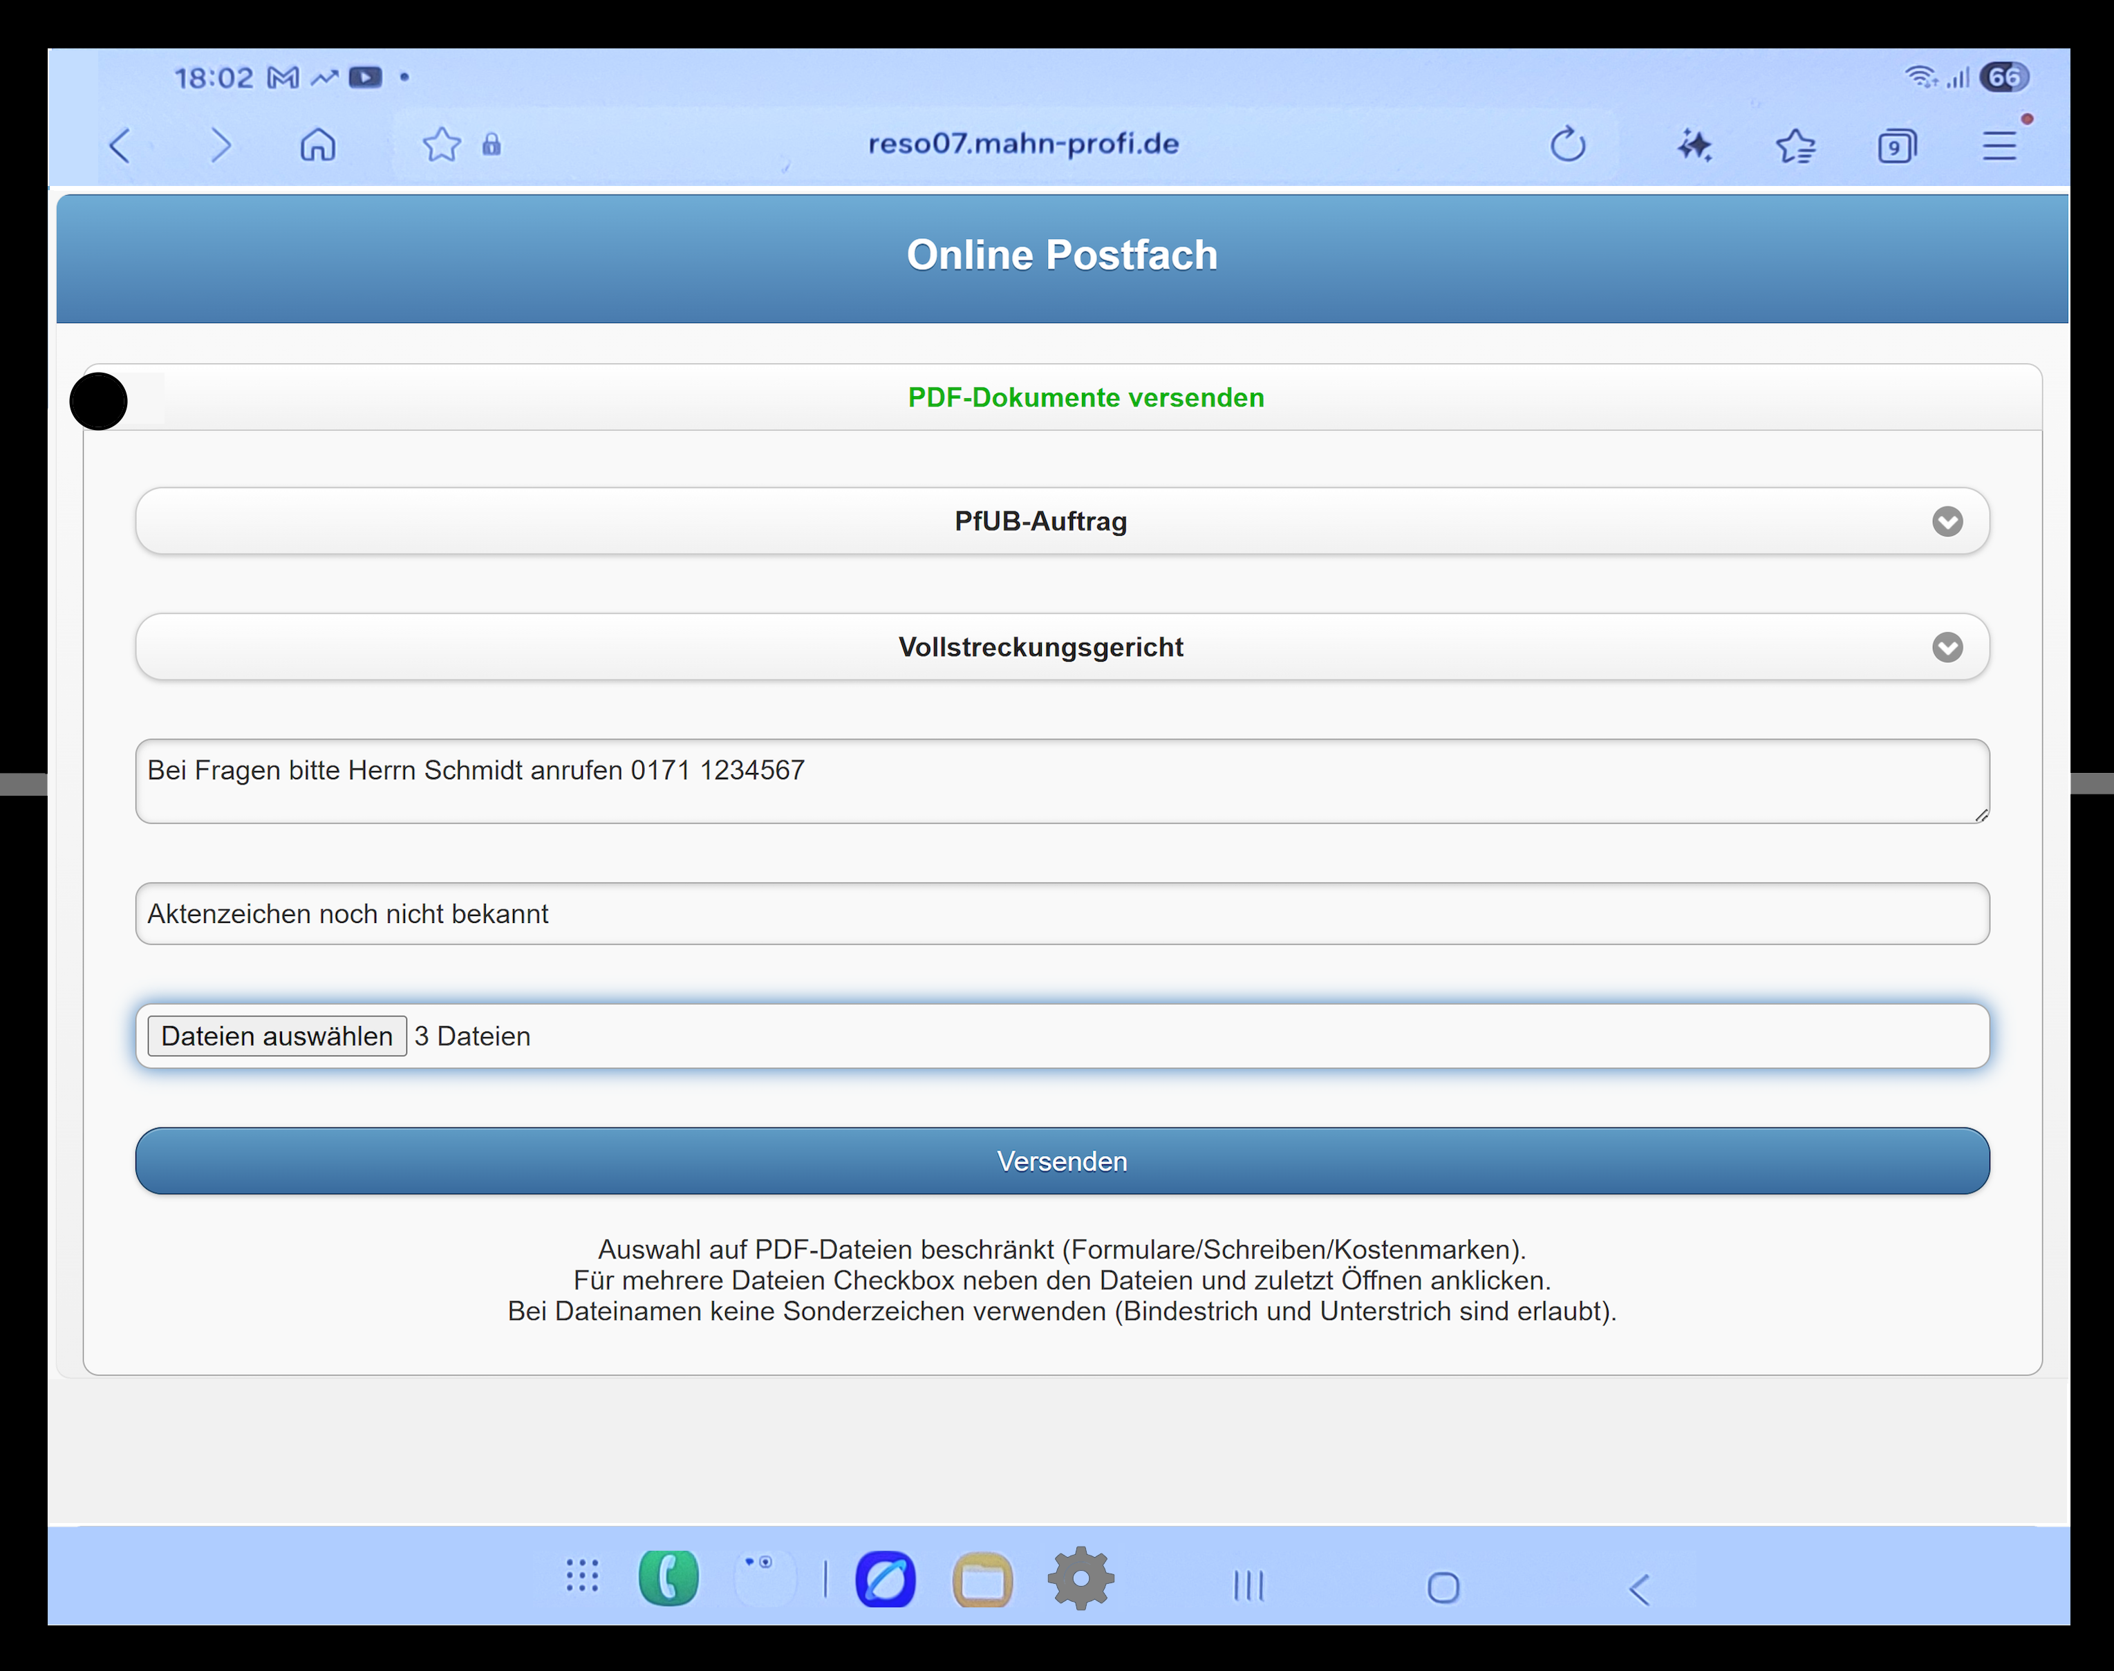Click the reso07.mahn-profi.de address bar
The height and width of the screenshot is (1671, 2114).
tap(1023, 144)
